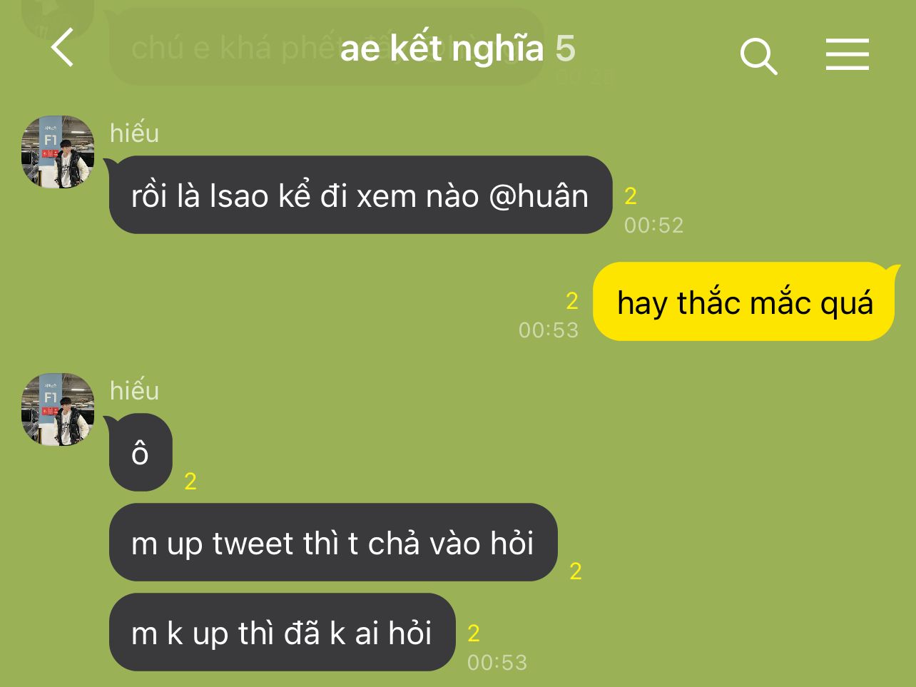
Task: Tap the @huân mention in the message
Action: (539, 196)
